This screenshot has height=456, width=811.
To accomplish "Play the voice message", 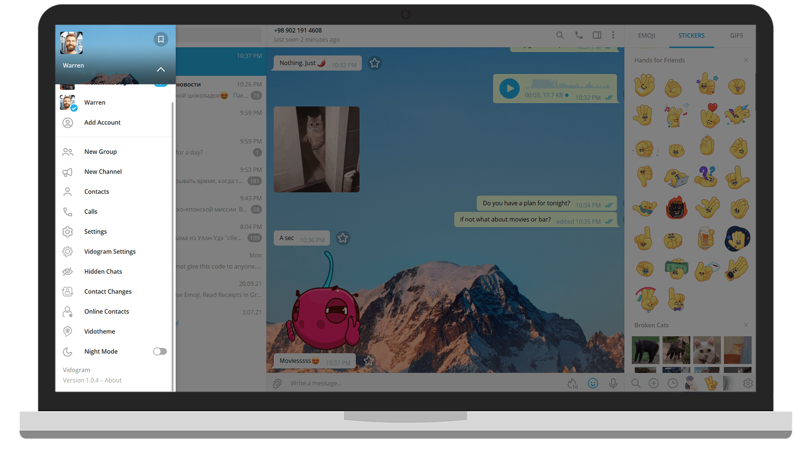I will (x=509, y=89).
